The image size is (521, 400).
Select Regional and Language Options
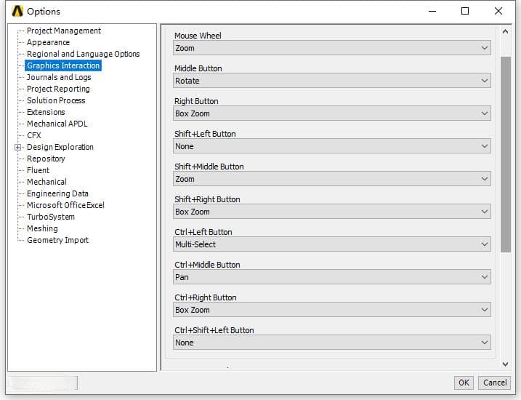83,54
